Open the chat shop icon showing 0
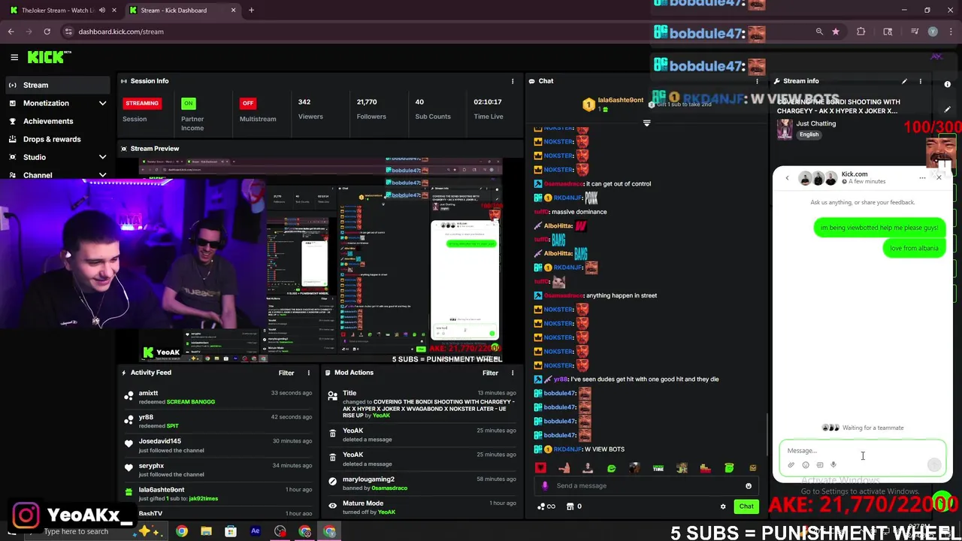The image size is (962, 541). pyautogui.click(x=573, y=506)
